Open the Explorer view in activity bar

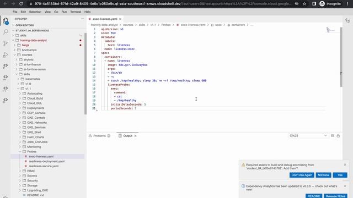[6, 21]
